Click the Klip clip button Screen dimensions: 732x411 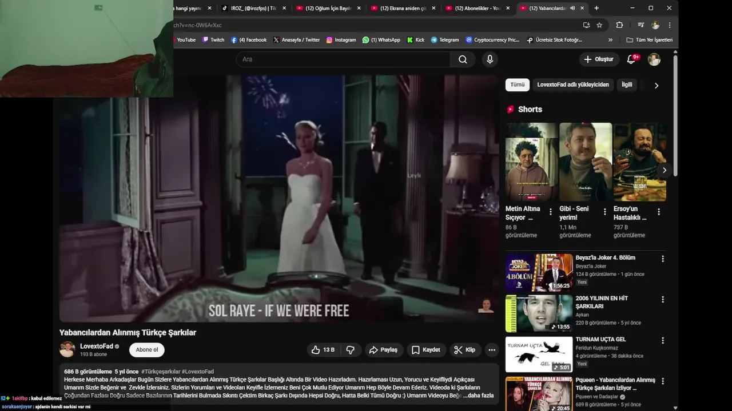465,350
